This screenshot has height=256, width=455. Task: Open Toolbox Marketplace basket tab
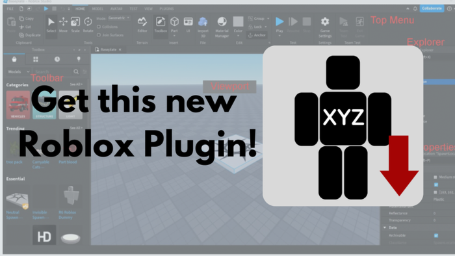[14, 59]
